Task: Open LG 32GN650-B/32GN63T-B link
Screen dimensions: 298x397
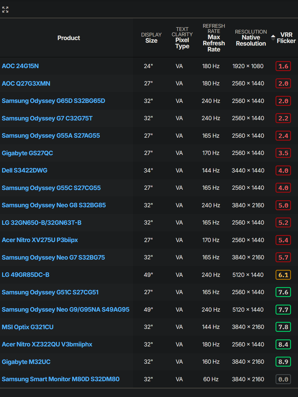Action: 41,223
